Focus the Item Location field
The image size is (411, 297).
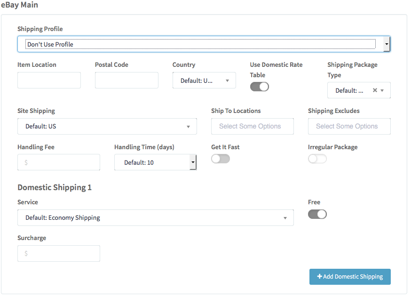49,80
